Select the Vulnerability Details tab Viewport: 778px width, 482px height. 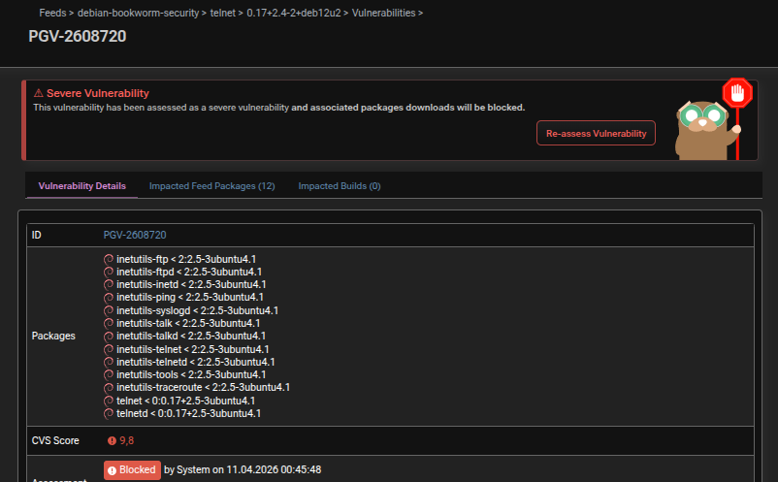[81, 185]
